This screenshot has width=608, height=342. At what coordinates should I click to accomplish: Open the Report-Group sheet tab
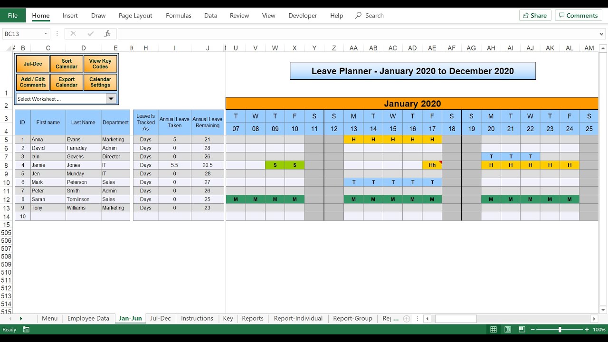click(x=353, y=319)
